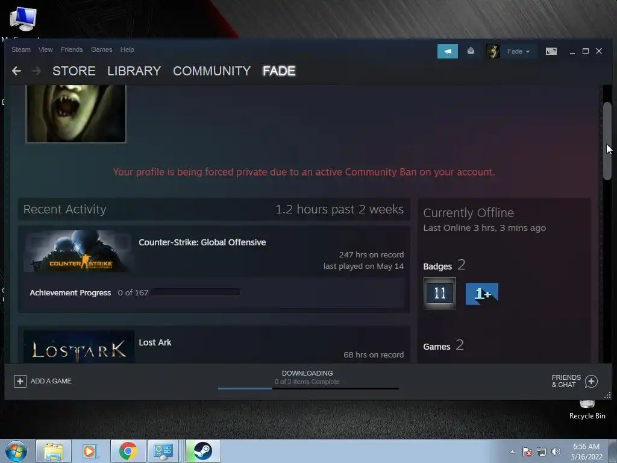
Task: Click the achievement progress bar
Action: pos(196,292)
